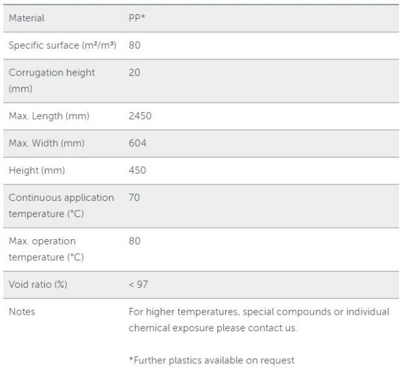Select the "< 97" void ratio value

138,285
